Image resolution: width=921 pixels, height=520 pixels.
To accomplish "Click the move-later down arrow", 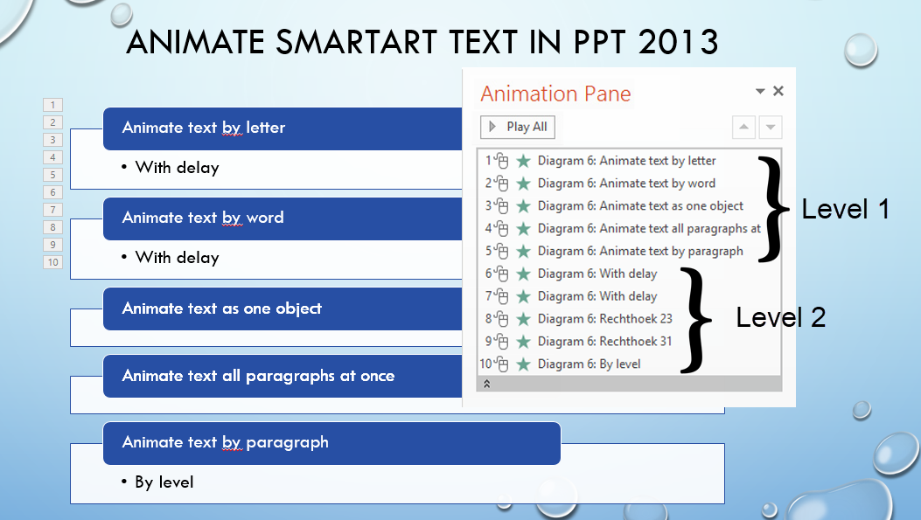I will point(770,127).
